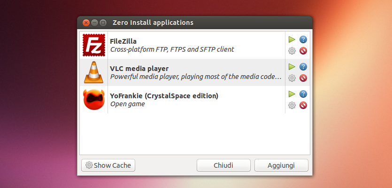Select the VLC traffic cone logo
The image size is (392, 188).
tap(94, 72)
